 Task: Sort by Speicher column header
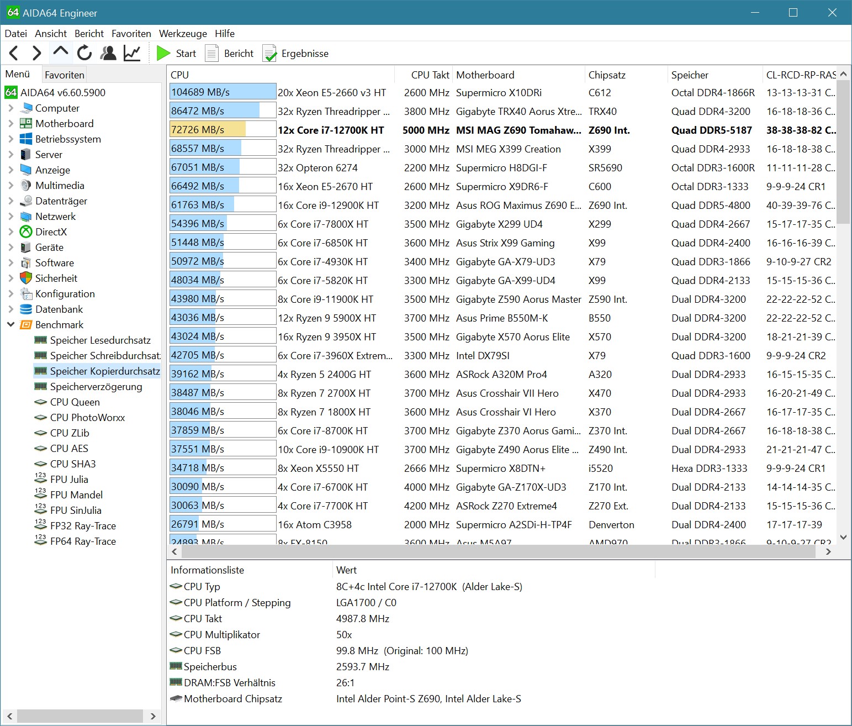pyautogui.click(x=715, y=75)
